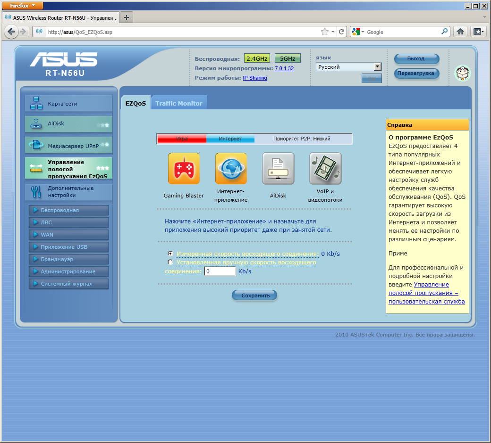The height and width of the screenshot is (443, 491).
Task: Open the search engine selector dropdown
Action: coord(358,32)
